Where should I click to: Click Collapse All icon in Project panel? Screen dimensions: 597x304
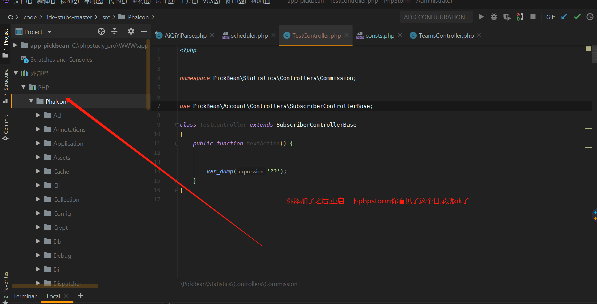(x=114, y=31)
